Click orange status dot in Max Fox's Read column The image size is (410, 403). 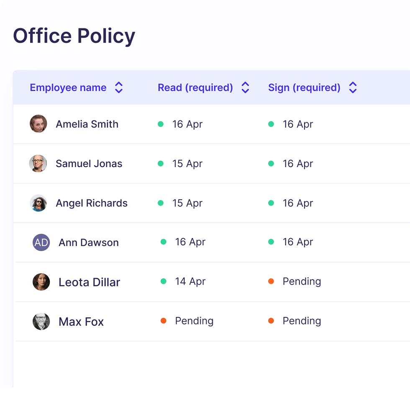coord(164,321)
